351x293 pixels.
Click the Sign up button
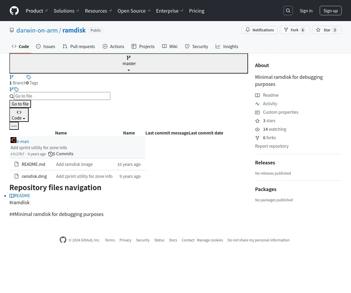(x=331, y=11)
